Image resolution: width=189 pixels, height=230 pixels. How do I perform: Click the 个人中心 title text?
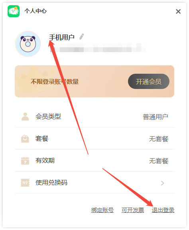tap(35, 11)
